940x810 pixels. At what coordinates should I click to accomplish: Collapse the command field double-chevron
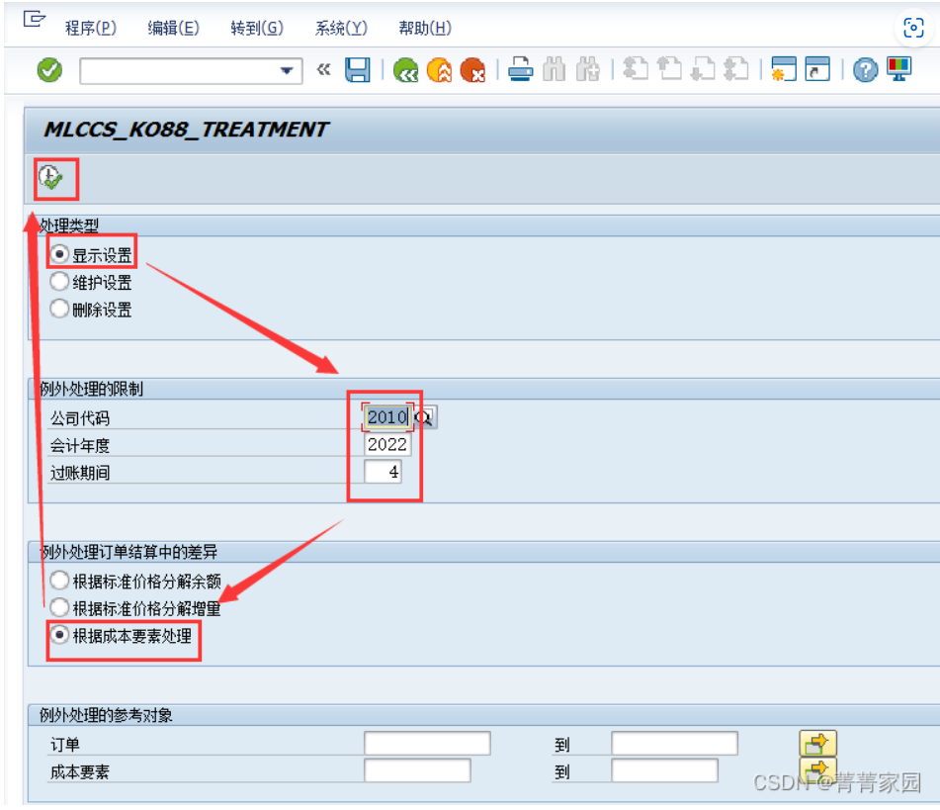(x=324, y=69)
